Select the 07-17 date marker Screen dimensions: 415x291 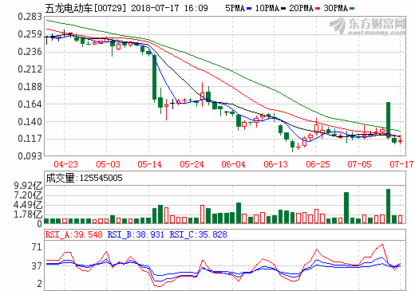401,164
